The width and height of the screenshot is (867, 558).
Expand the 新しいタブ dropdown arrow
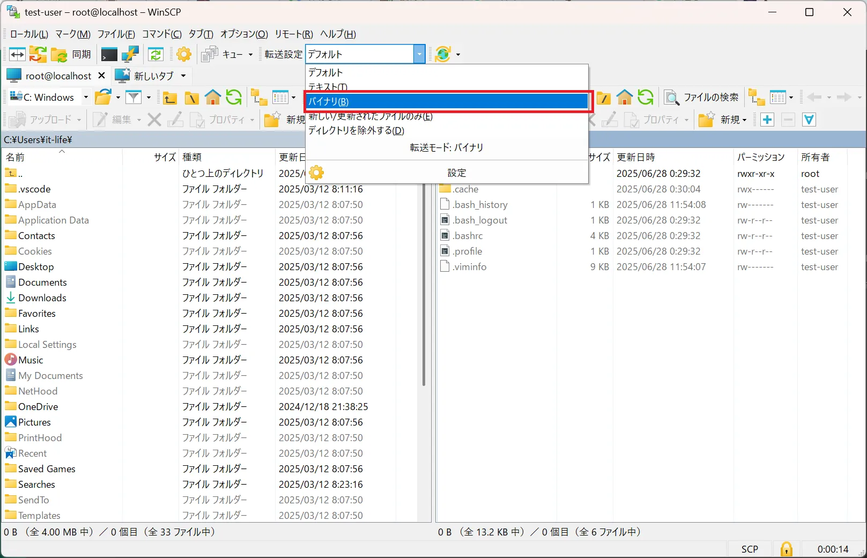[183, 76]
